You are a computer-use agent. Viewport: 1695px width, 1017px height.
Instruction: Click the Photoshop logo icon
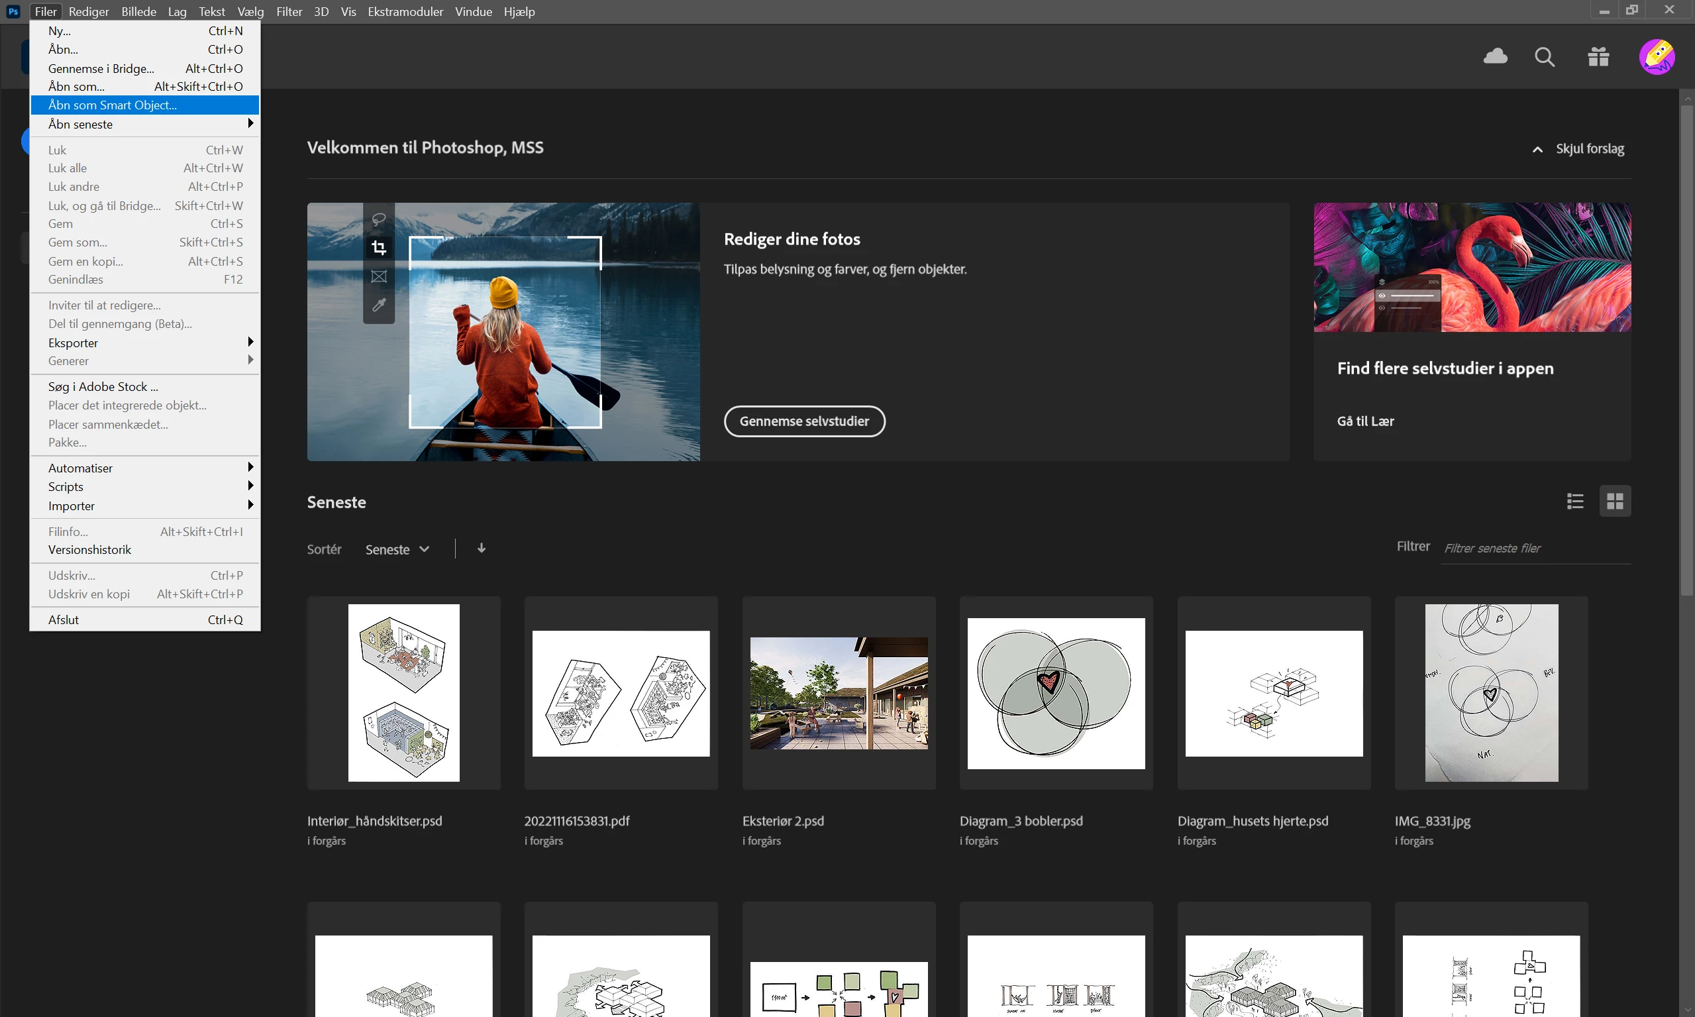pos(13,12)
